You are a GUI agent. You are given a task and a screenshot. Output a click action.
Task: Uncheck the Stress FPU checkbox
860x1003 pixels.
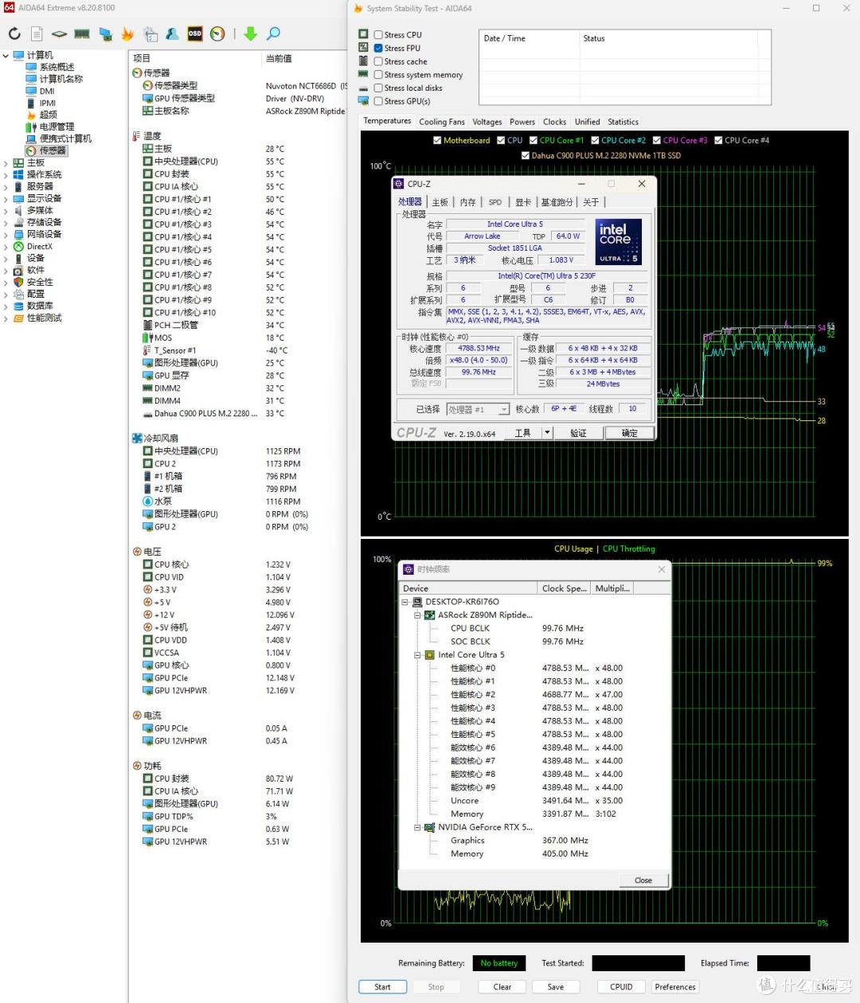pos(378,49)
